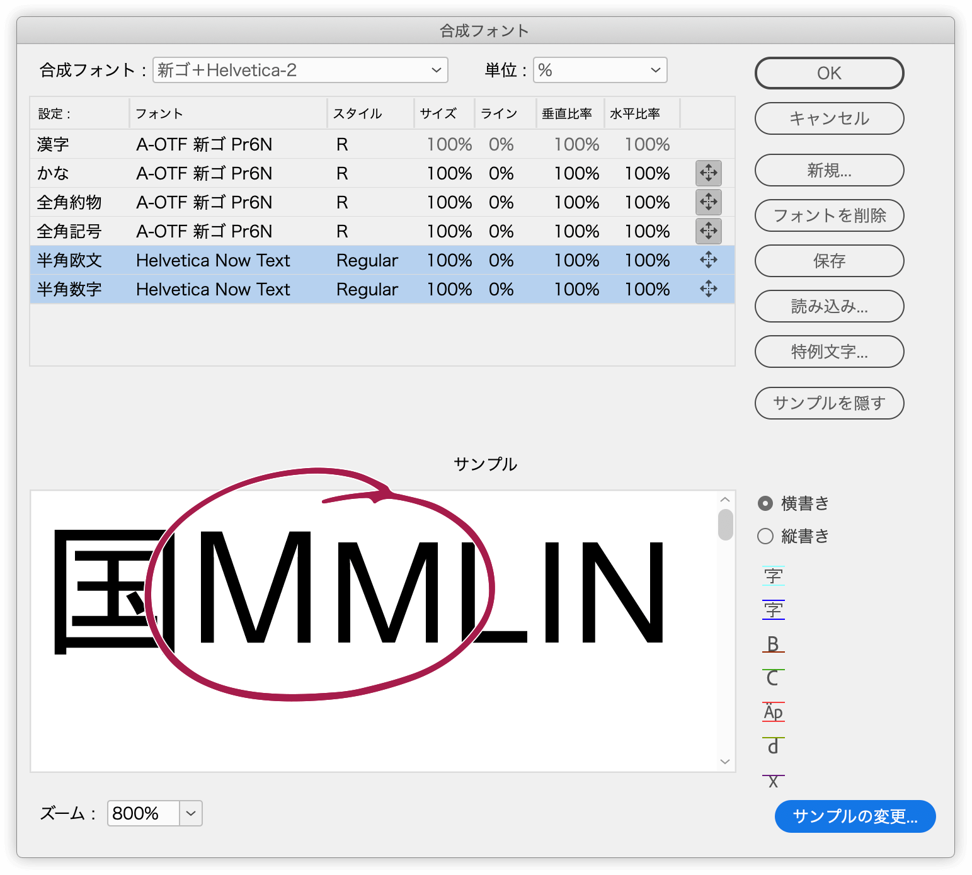Click the move icon in the 全角約物 row

click(x=709, y=202)
